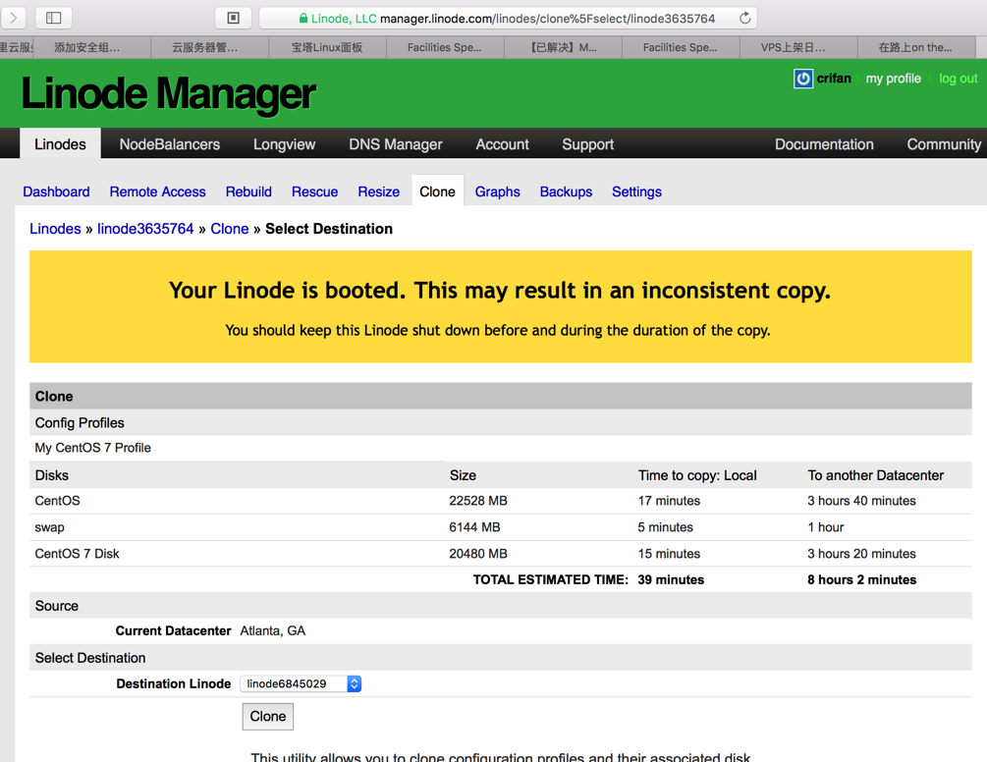The height and width of the screenshot is (762, 987).
Task: Open the Rescue subtab
Action: [314, 191]
